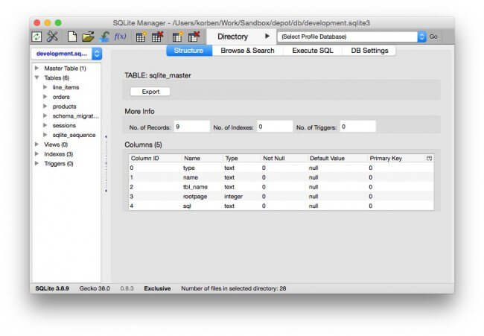Image resolution: width=484 pixels, height=336 pixels.
Task: Click the Drop Index icon
Action: [194, 37]
